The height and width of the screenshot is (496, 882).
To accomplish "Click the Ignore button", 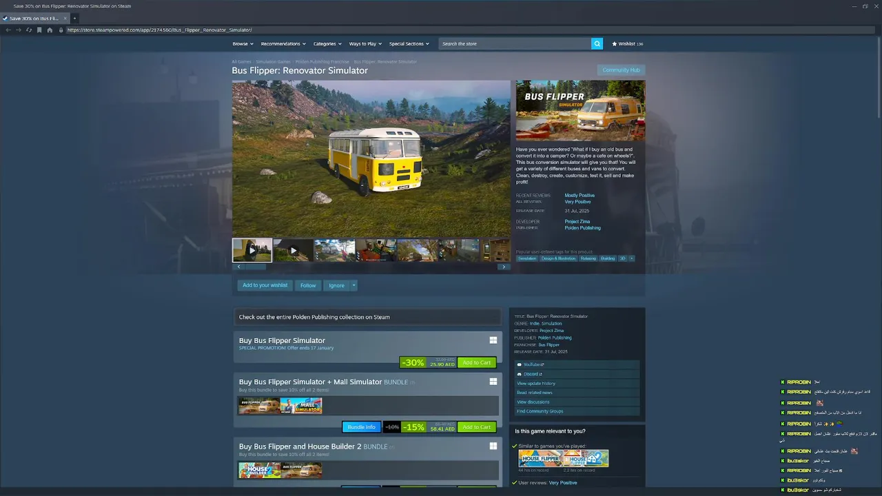I will click(336, 285).
